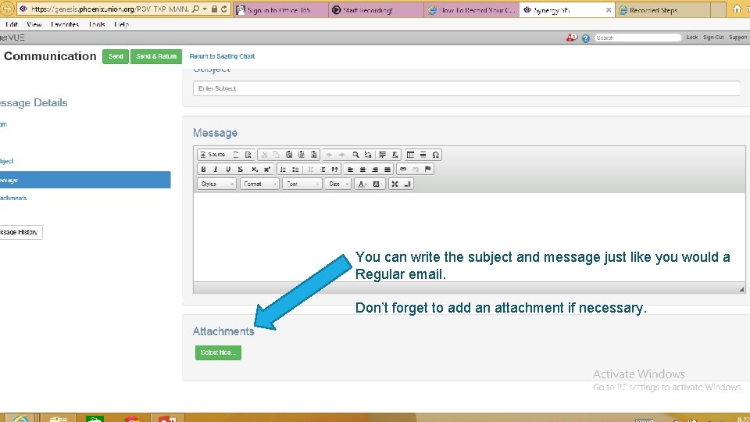Click the Show Blocks icon

click(x=408, y=184)
